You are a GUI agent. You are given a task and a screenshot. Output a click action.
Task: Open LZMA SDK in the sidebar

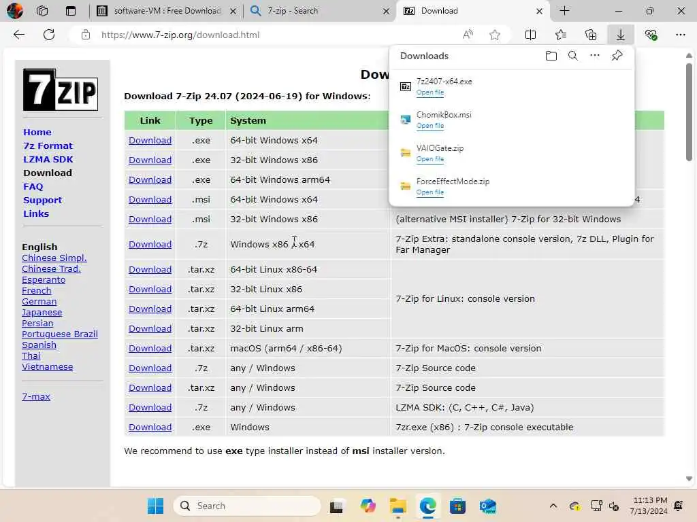coord(48,159)
